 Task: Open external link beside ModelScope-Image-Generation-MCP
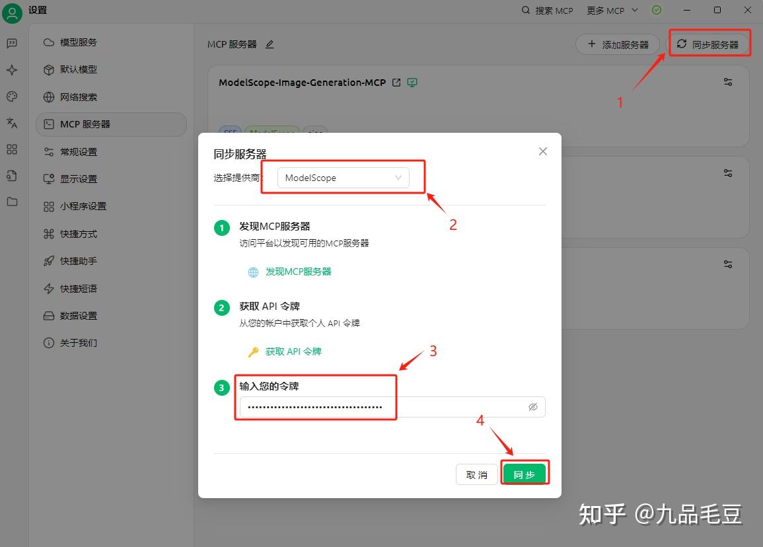coord(396,82)
